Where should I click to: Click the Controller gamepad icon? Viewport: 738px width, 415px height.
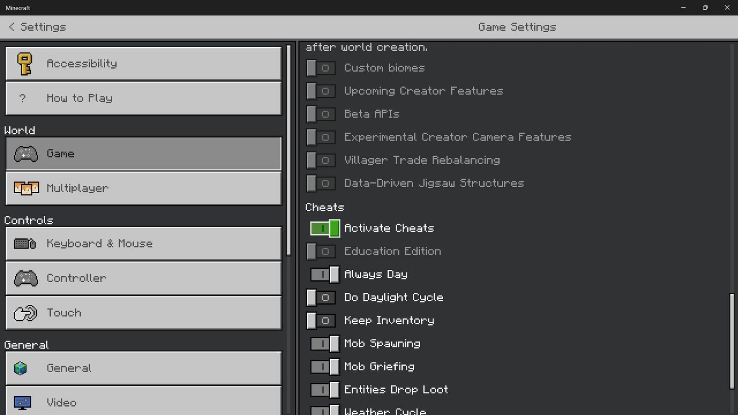pos(26,278)
